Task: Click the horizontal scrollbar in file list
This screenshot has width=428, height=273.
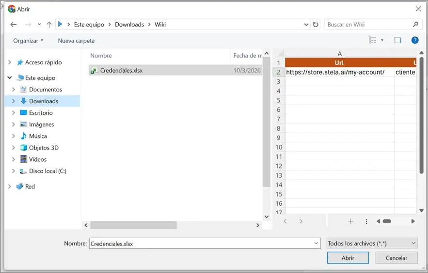Action: point(133,225)
